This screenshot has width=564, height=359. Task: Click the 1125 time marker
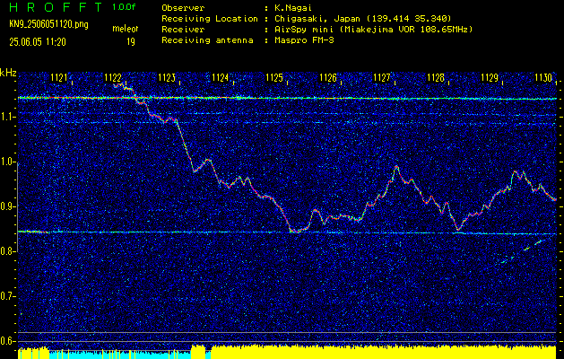274,77
